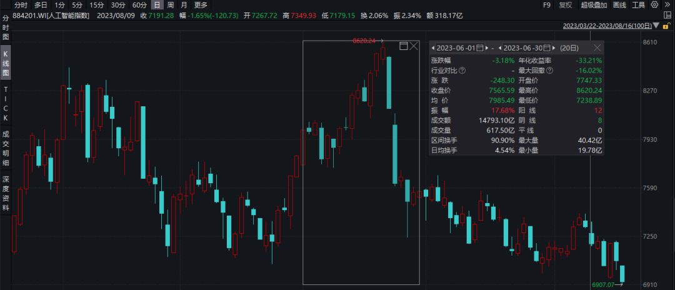Open 深度资料 side tab
The width and height of the screenshot is (675, 290).
pos(6,193)
